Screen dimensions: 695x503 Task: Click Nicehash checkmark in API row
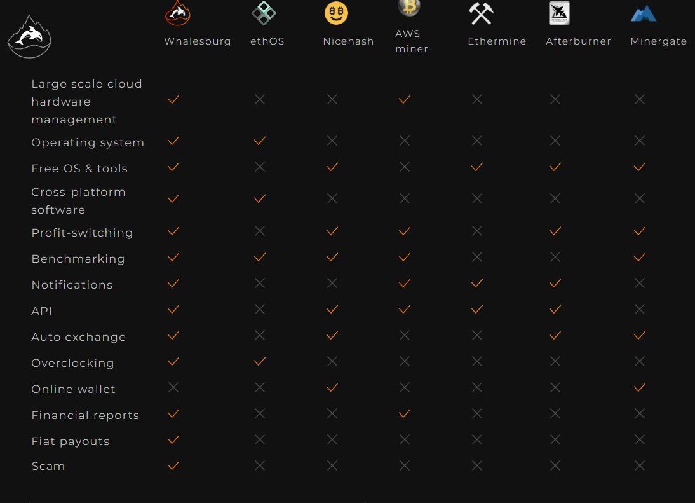[332, 310]
